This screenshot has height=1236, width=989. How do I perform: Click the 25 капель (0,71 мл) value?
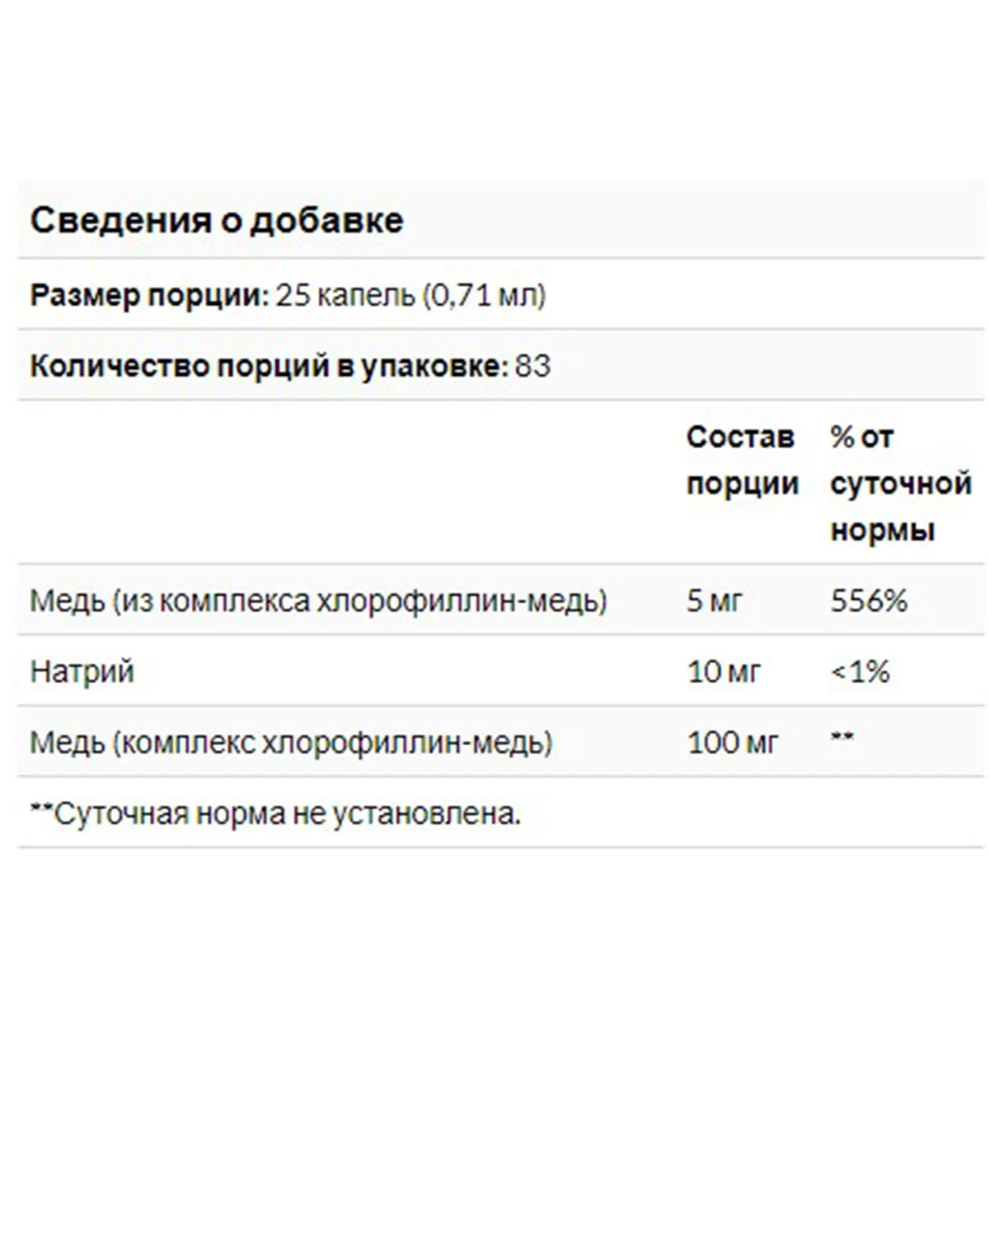[410, 295]
